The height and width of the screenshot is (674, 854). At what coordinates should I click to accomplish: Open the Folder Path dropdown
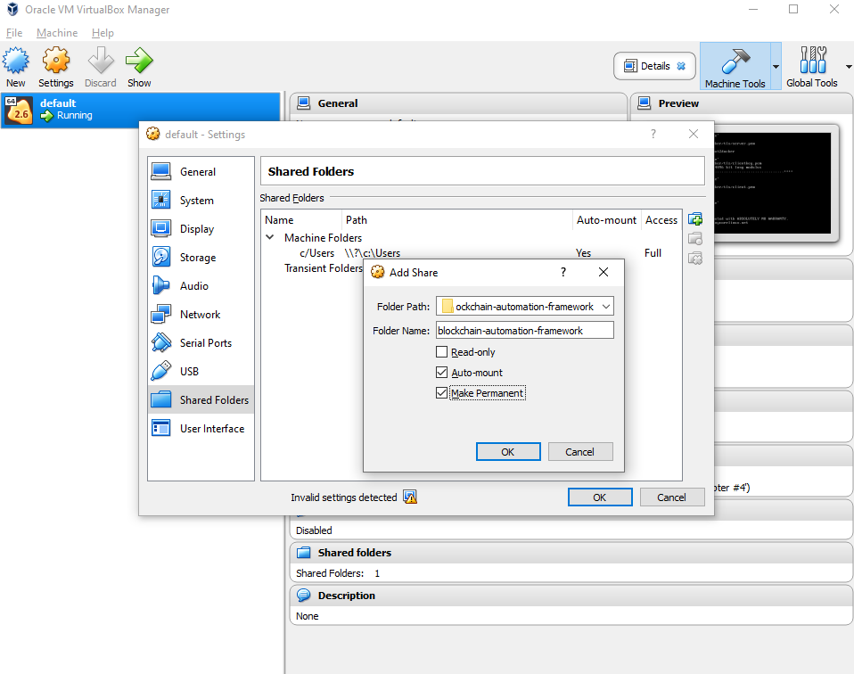605,306
